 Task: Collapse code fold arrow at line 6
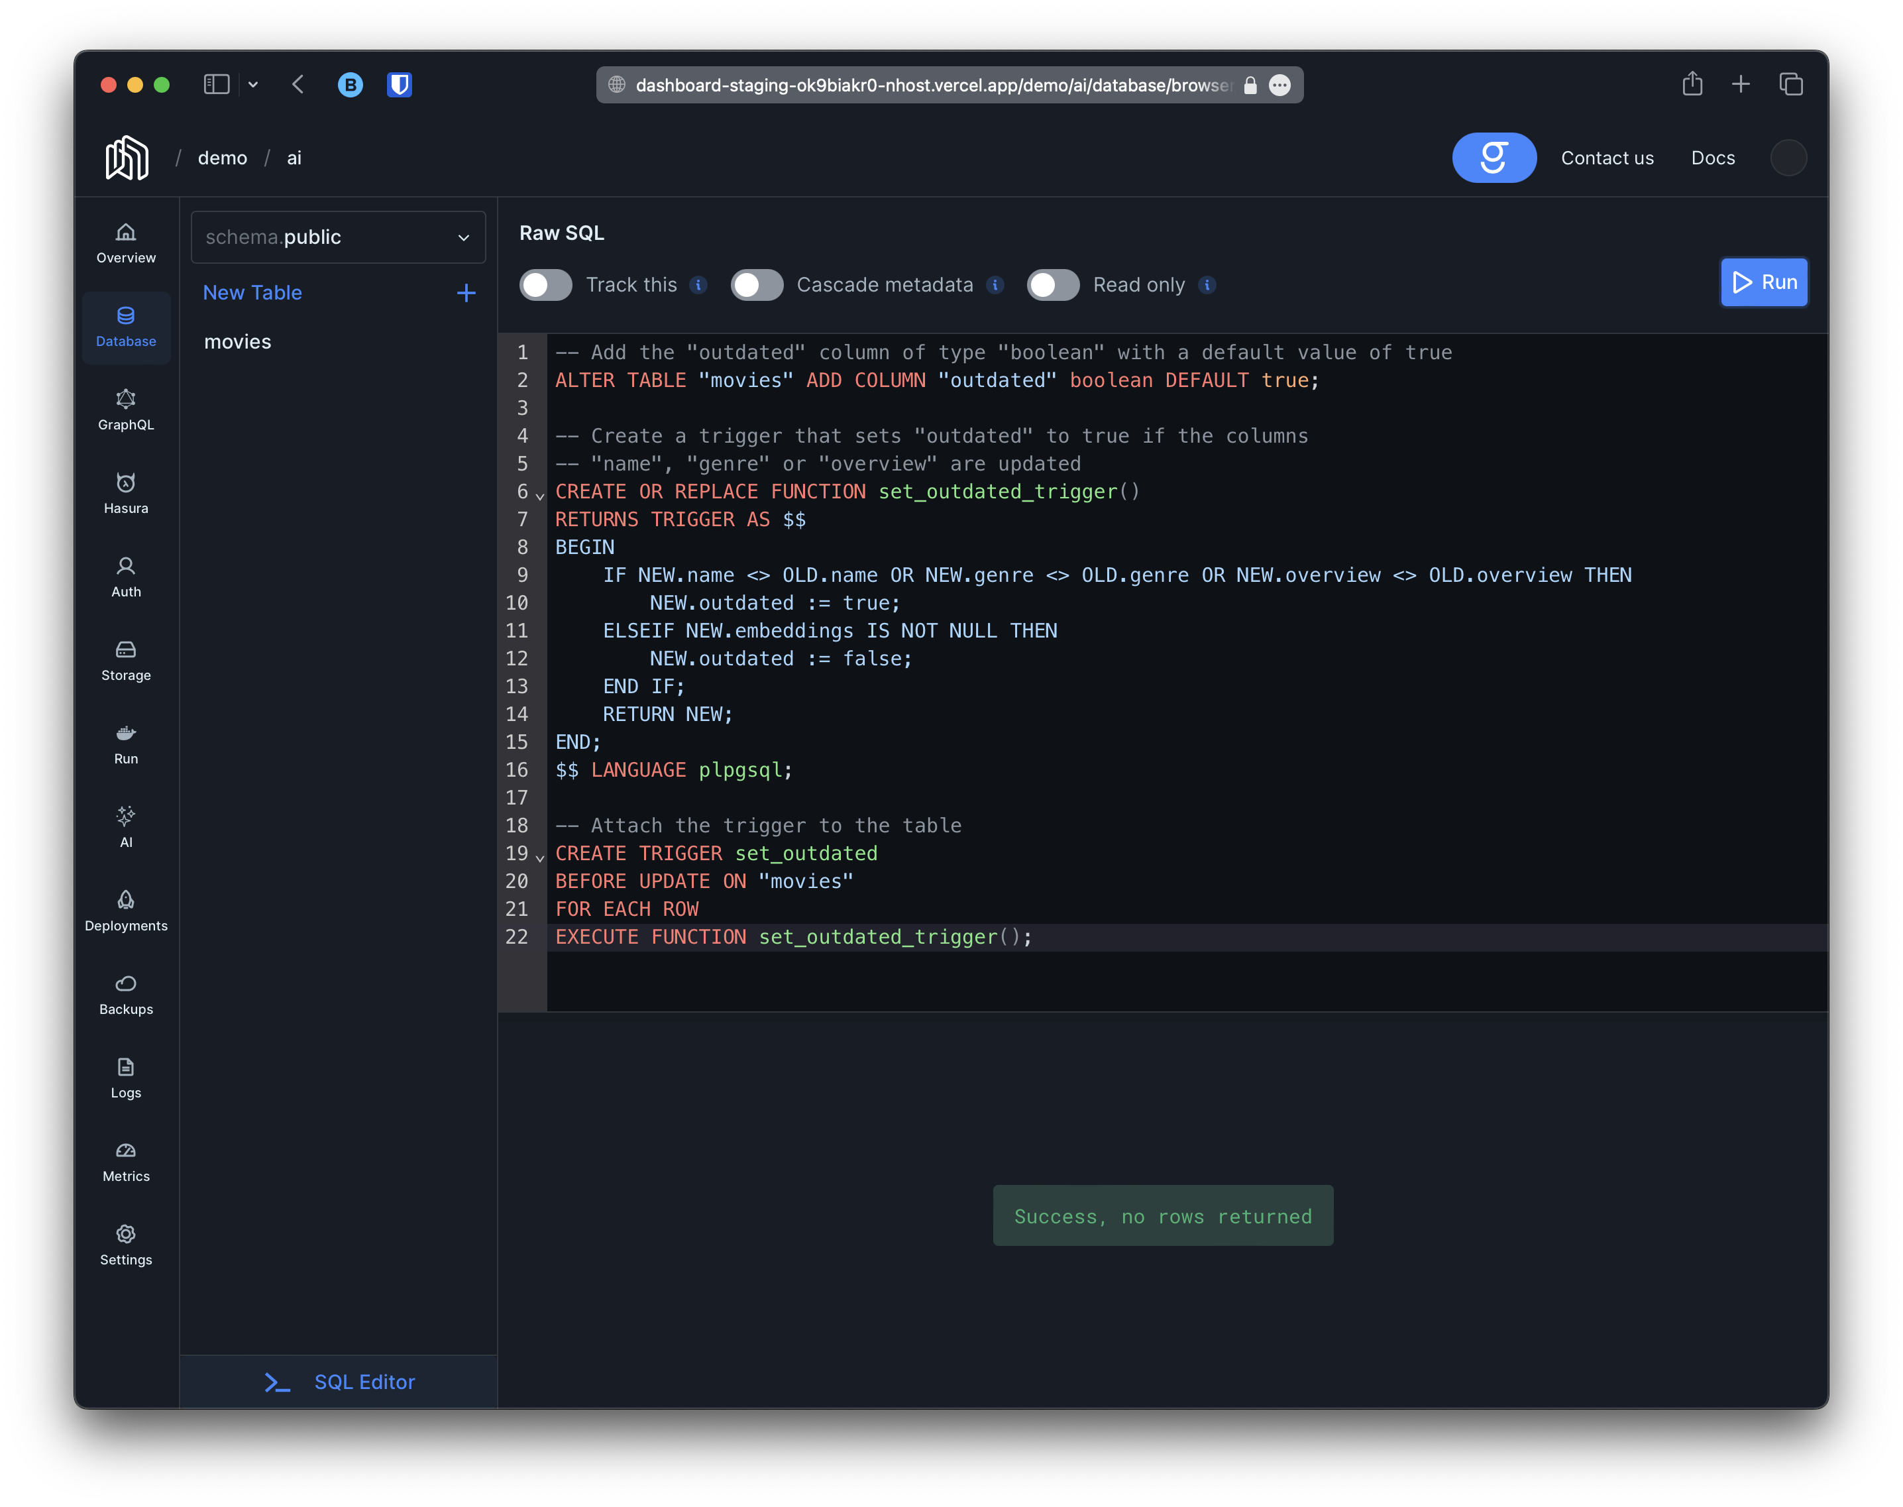540,496
